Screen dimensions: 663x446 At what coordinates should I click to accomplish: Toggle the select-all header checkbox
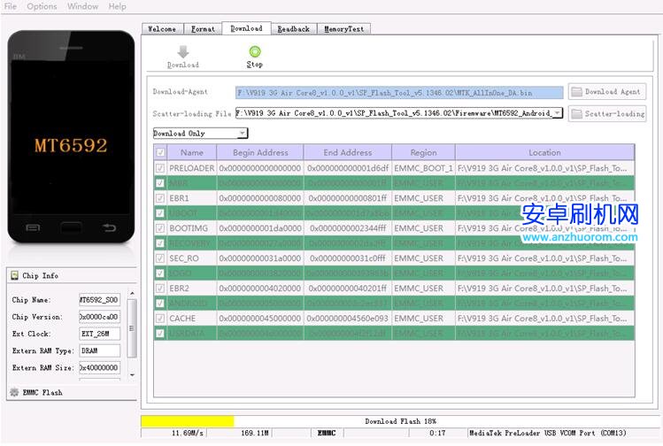(159, 152)
